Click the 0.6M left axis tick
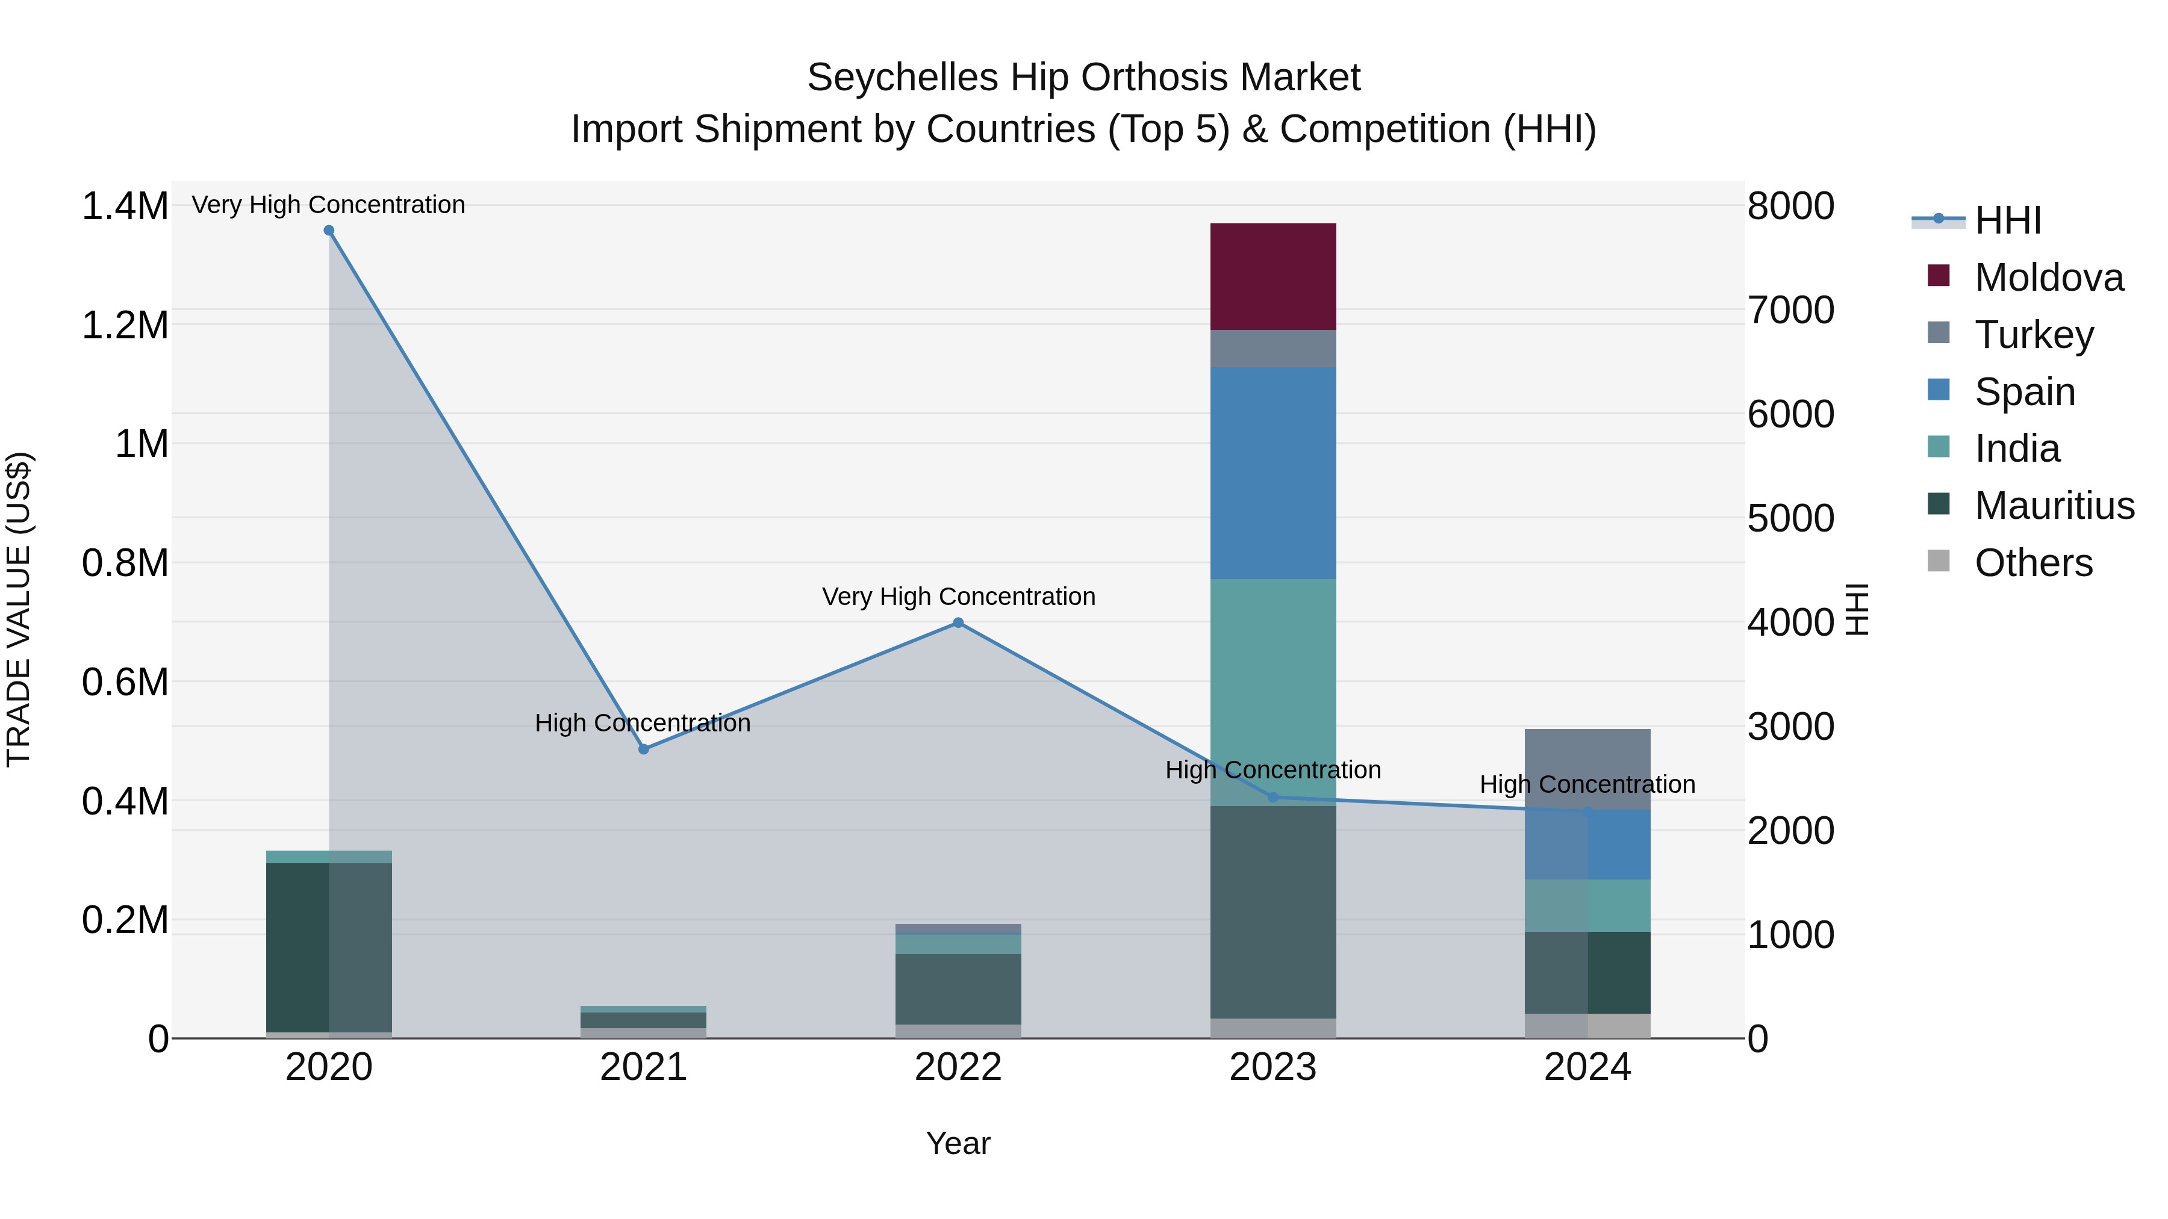Image resolution: width=2168 pixels, height=1219 pixels. (x=125, y=681)
